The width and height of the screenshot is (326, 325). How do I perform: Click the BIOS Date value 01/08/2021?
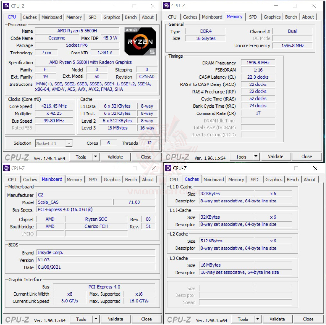tap(96, 267)
